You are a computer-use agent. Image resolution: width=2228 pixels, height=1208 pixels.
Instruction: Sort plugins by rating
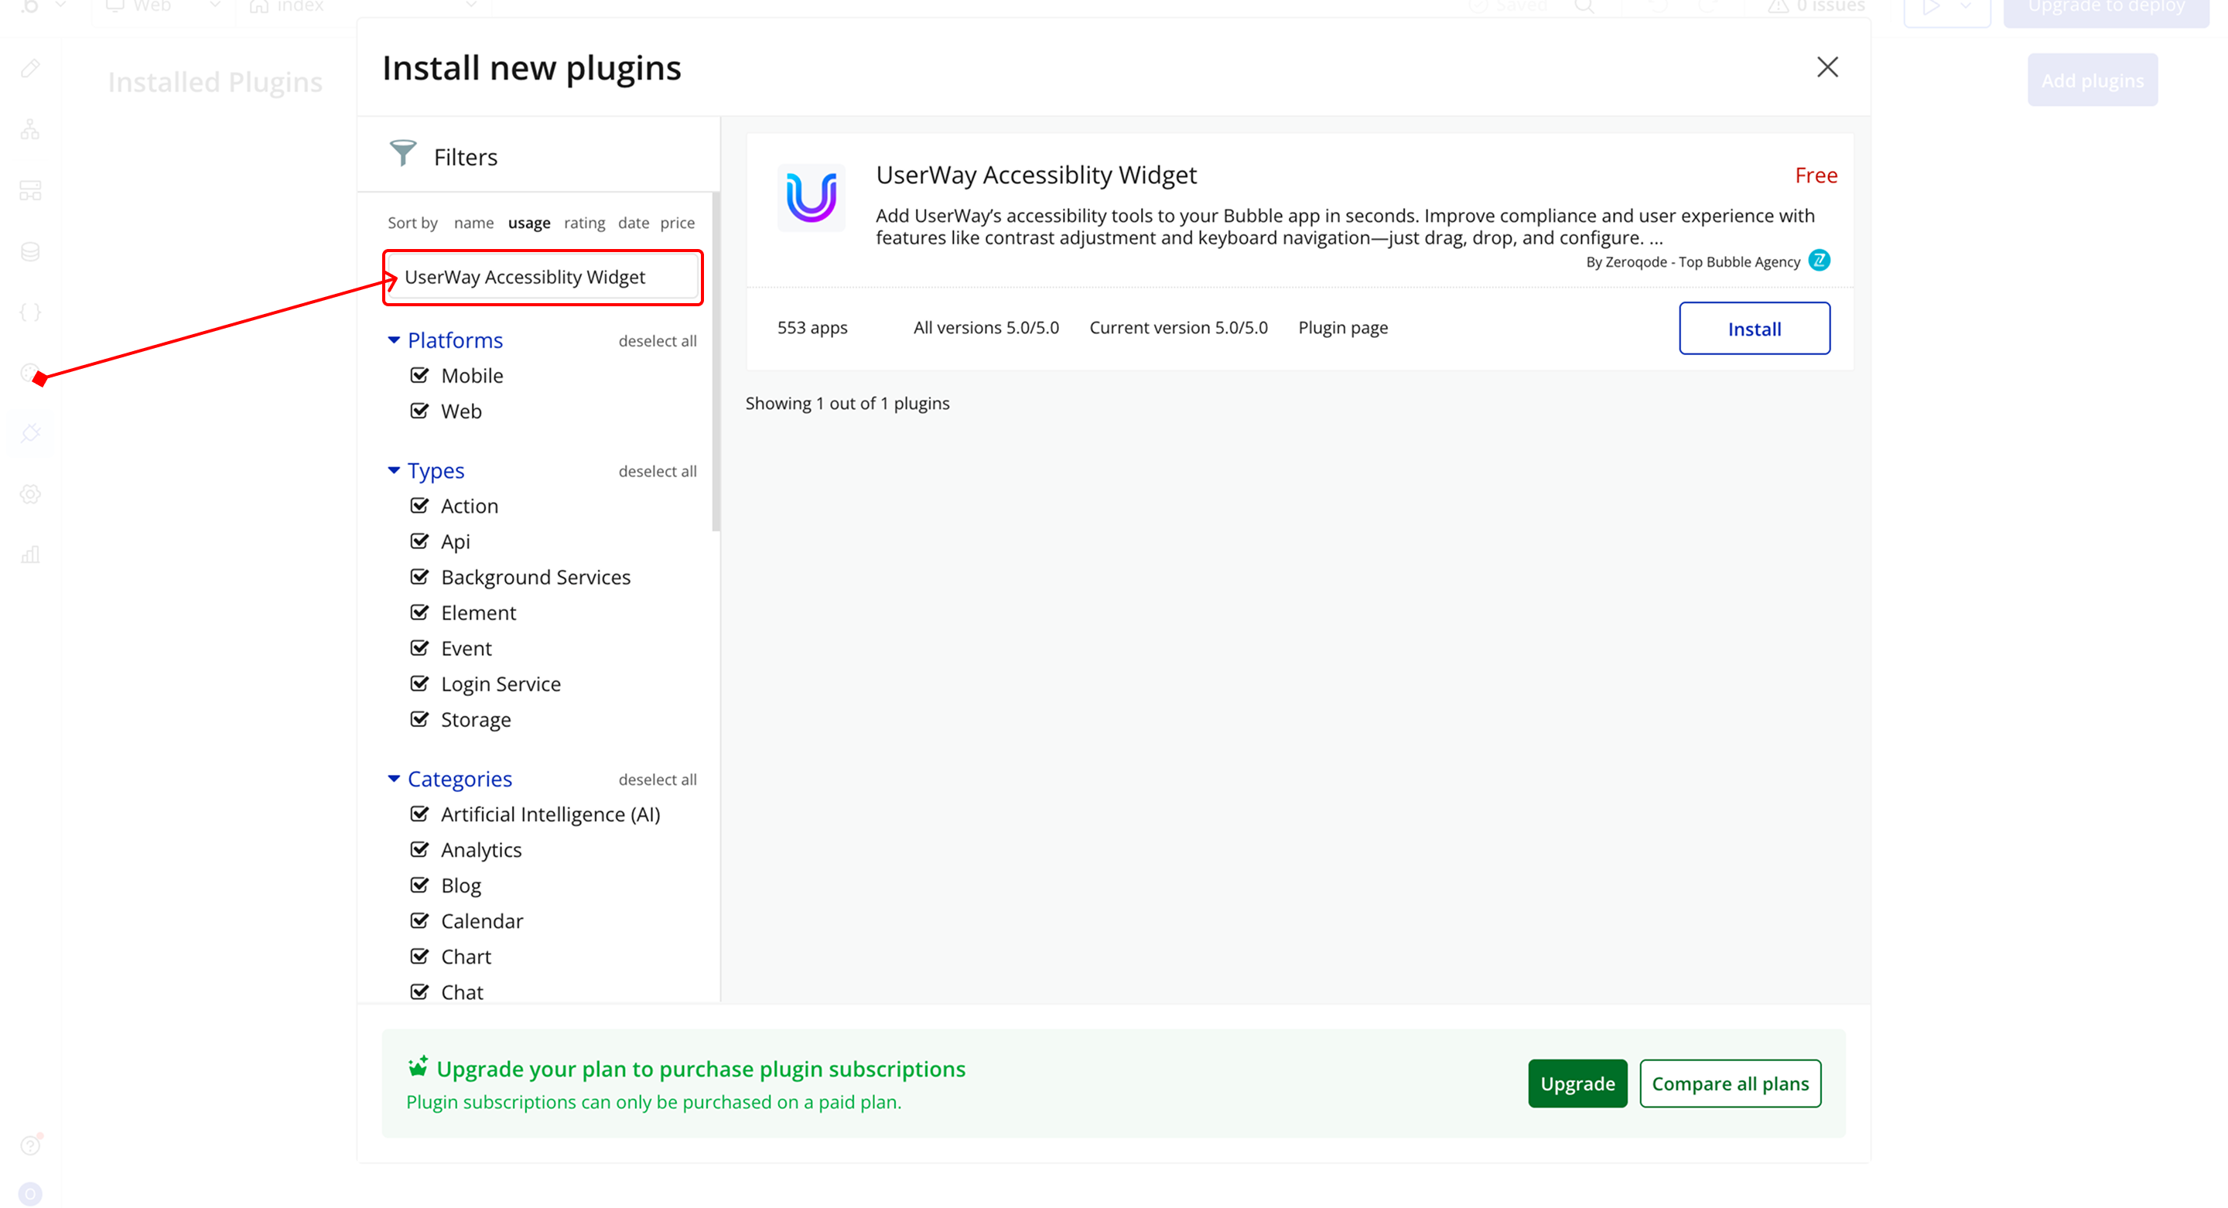(x=584, y=222)
